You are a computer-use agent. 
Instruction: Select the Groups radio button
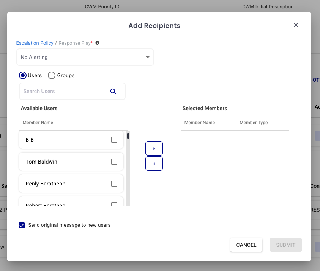click(51, 75)
